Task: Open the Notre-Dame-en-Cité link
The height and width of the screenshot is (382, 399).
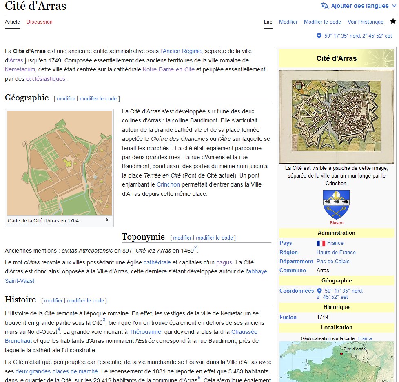Action: (x=168, y=69)
